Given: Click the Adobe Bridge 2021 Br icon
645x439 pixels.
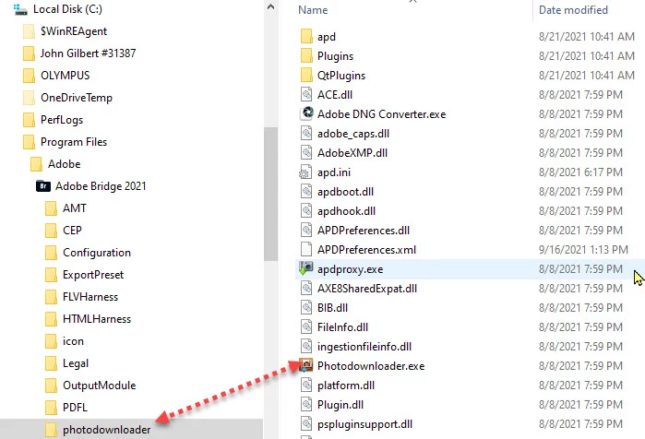Looking at the screenshot, I should coord(43,186).
